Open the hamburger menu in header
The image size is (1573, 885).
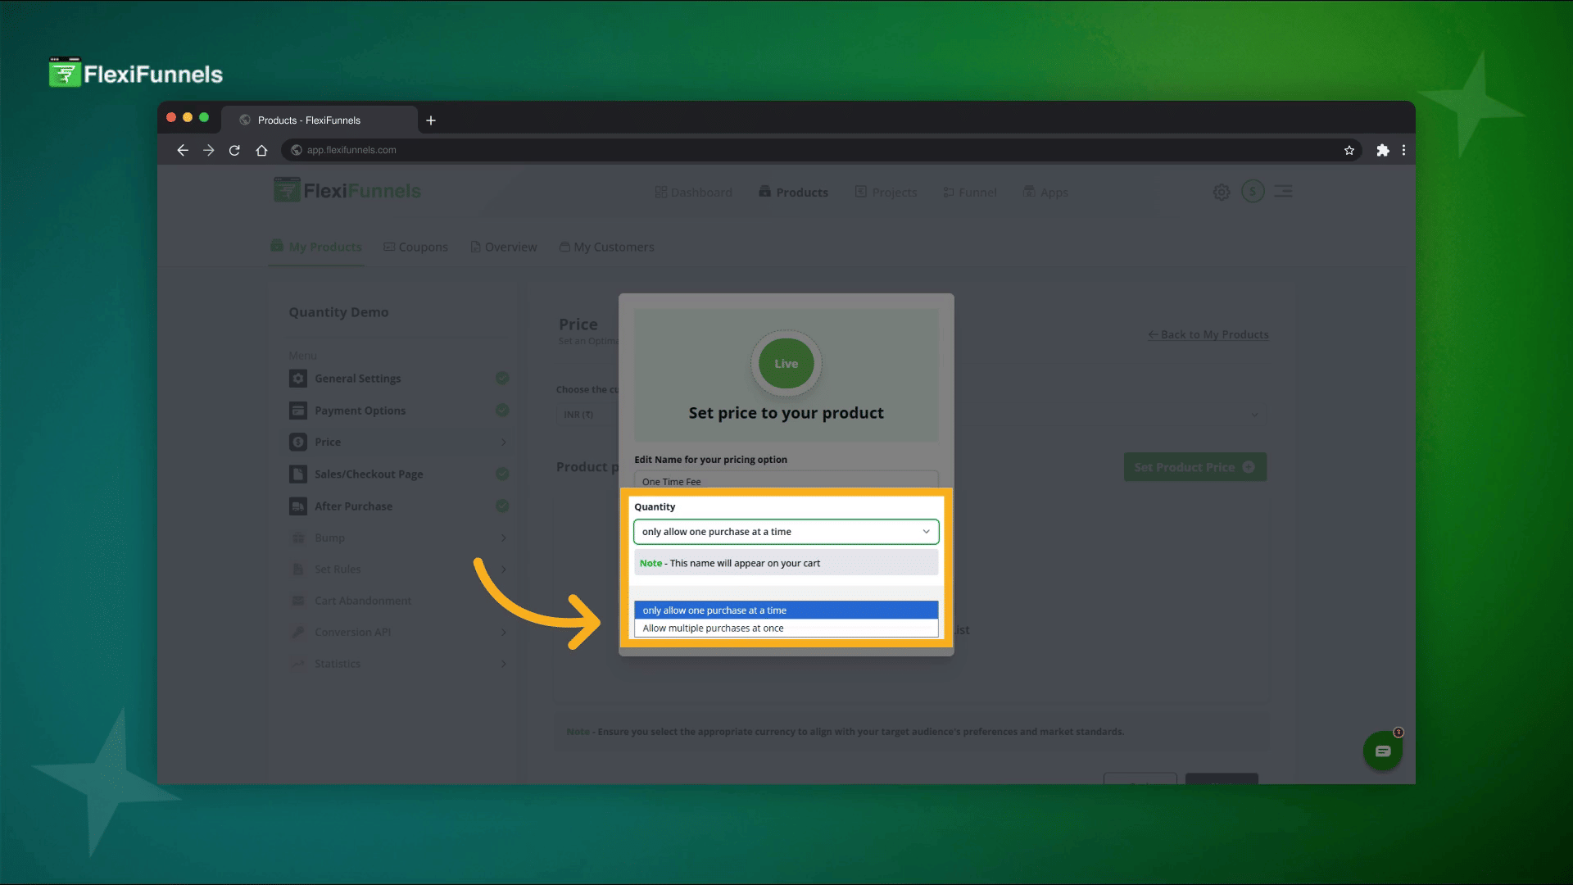1283,191
